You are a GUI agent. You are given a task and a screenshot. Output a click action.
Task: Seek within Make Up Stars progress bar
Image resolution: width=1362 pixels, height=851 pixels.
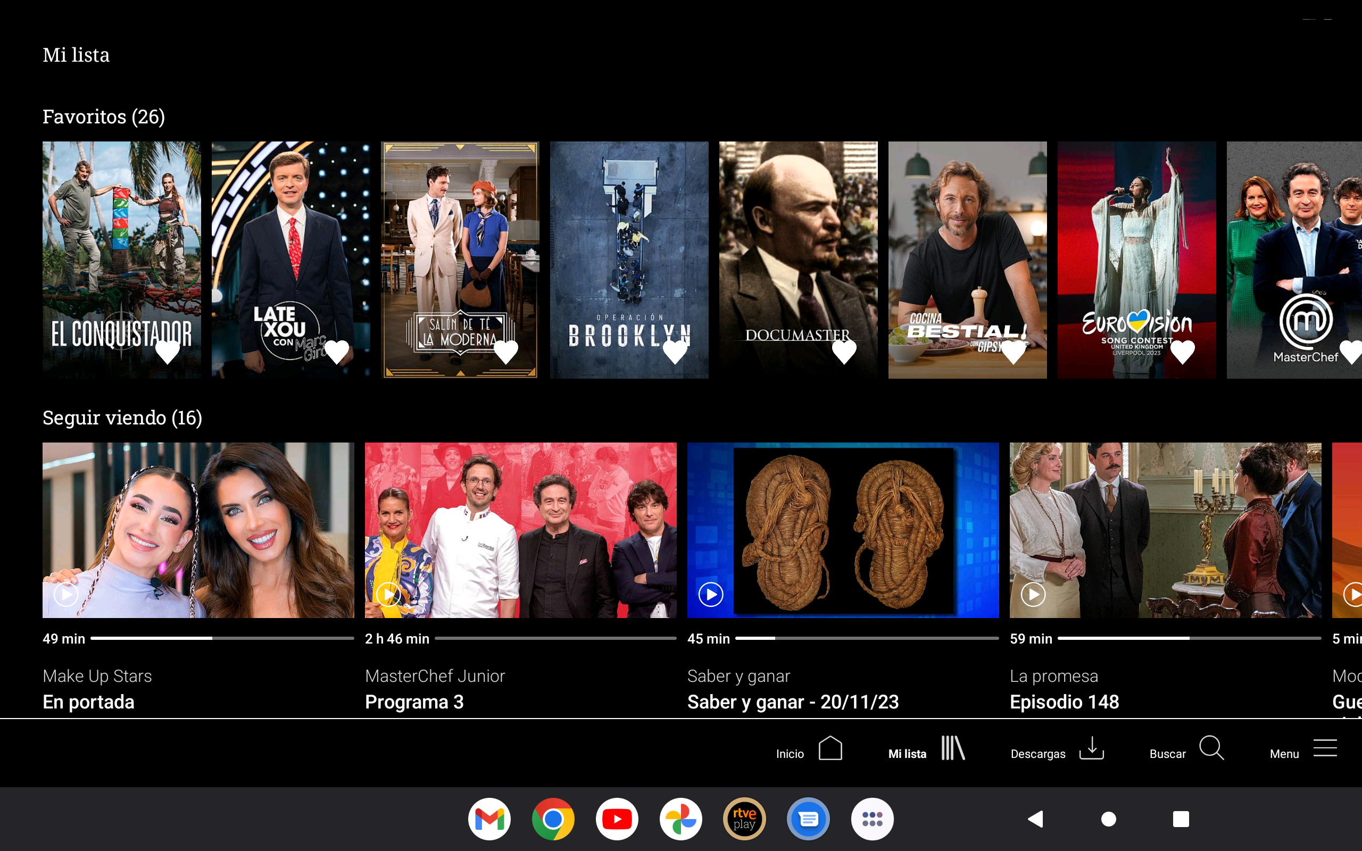[x=222, y=638]
